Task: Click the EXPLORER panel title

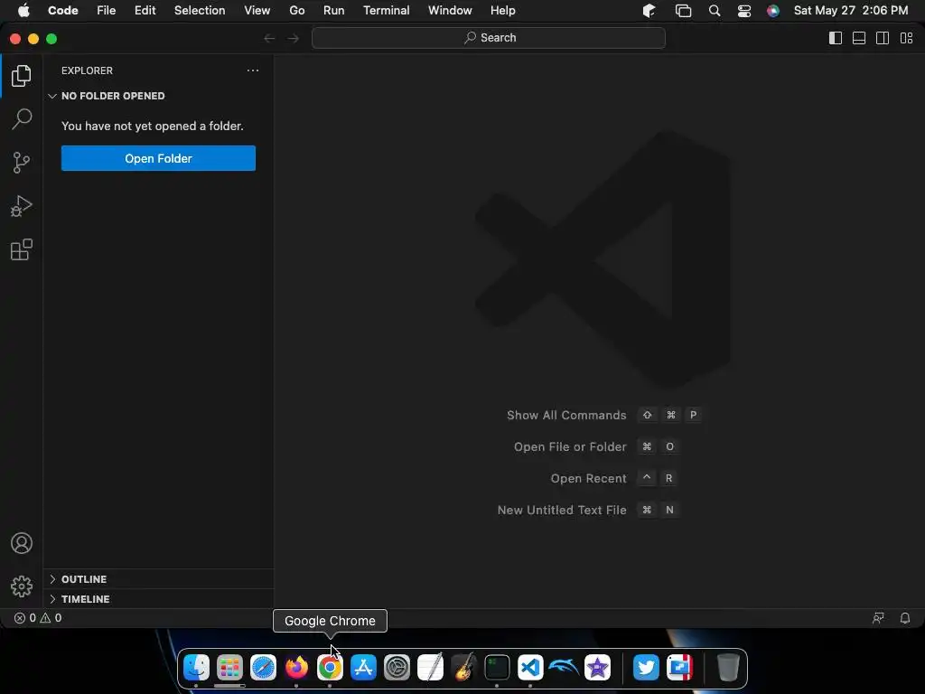Action: pos(87,70)
